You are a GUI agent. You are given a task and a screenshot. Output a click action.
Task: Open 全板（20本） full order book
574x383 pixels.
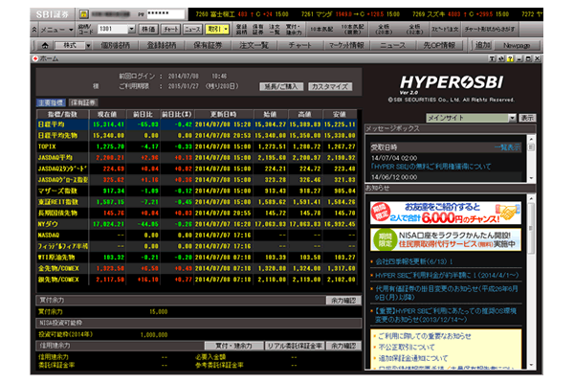(x=384, y=29)
